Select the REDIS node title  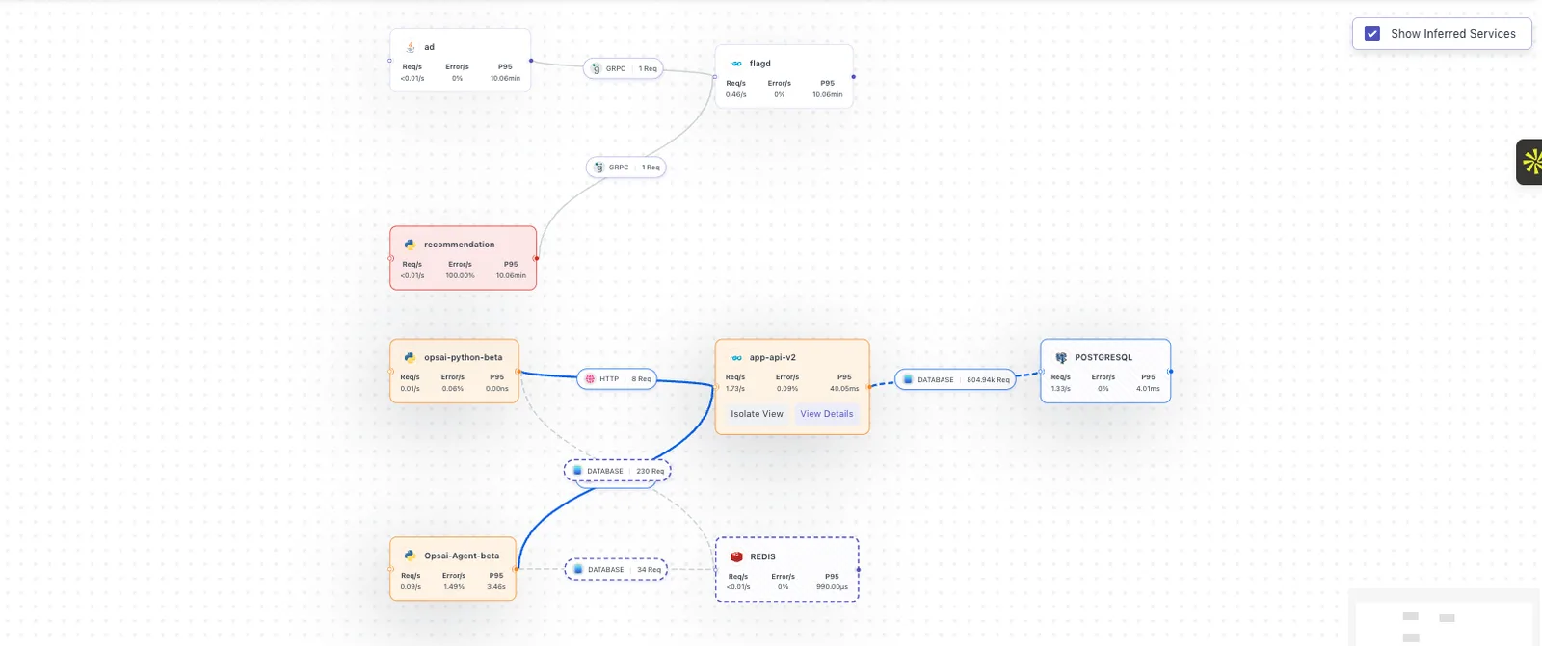coord(763,556)
